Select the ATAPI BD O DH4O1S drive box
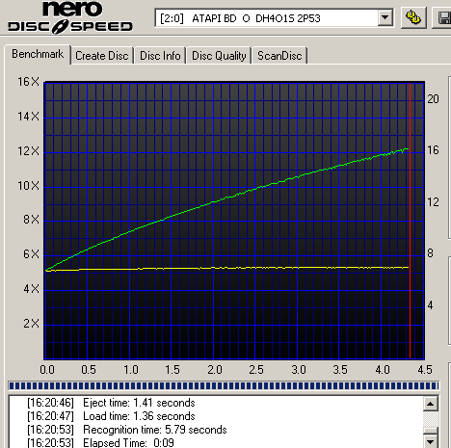The image size is (451, 448). pos(274,18)
